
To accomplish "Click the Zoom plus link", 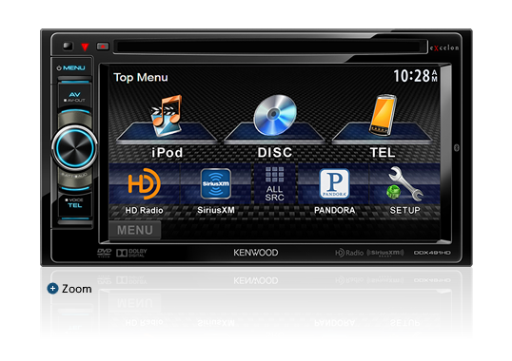I will pos(69,289).
